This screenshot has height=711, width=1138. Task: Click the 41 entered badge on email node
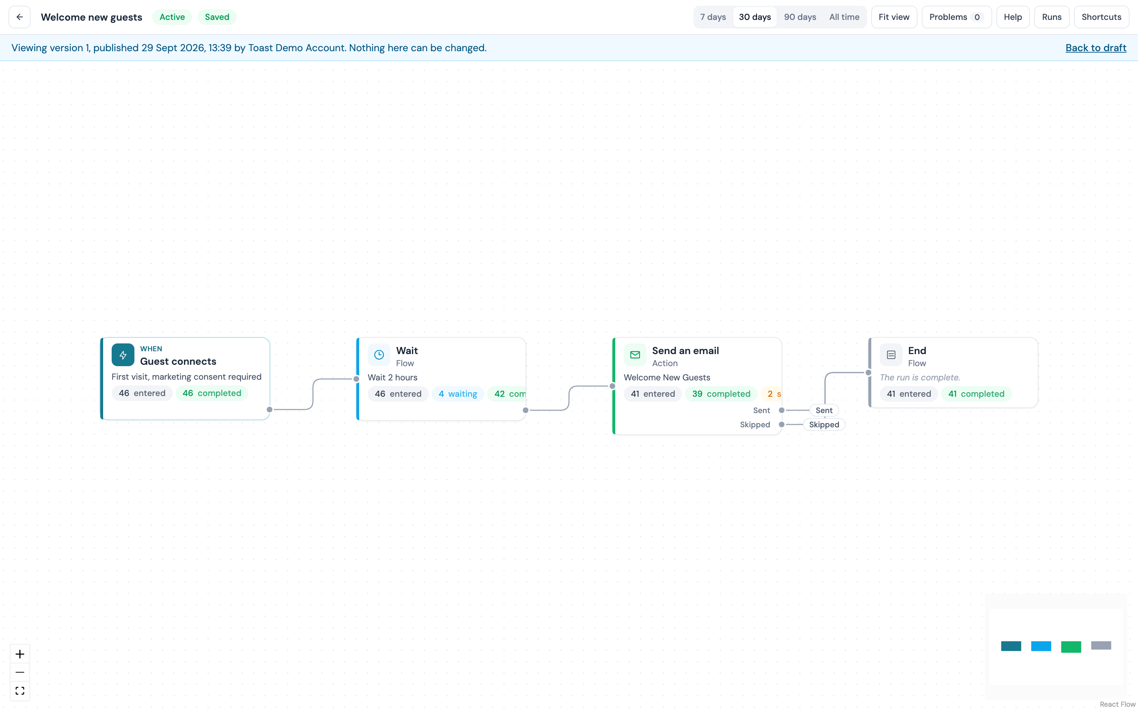coord(653,394)
